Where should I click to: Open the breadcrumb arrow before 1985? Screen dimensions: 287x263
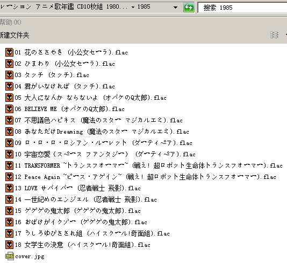133,7
